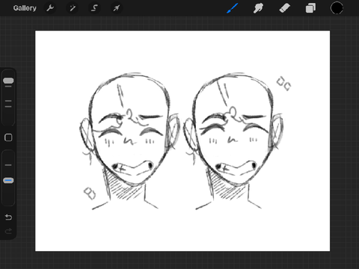Click the opacity slider upper track mark
Image resolution: width=359 pixels, height=269 pixels.
[x=8, y=165]
